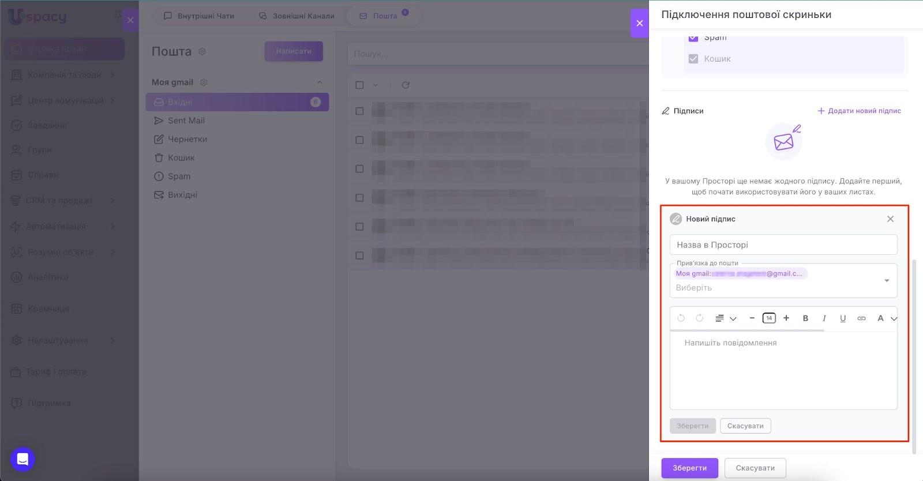Open text alignment options in editor

(726, 318)
